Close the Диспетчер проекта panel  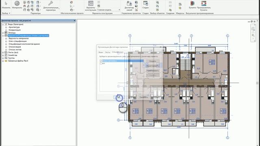coord(74,21)
